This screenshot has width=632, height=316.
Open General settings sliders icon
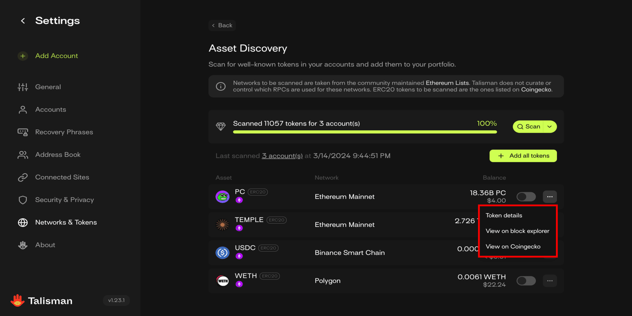(23, 87)
